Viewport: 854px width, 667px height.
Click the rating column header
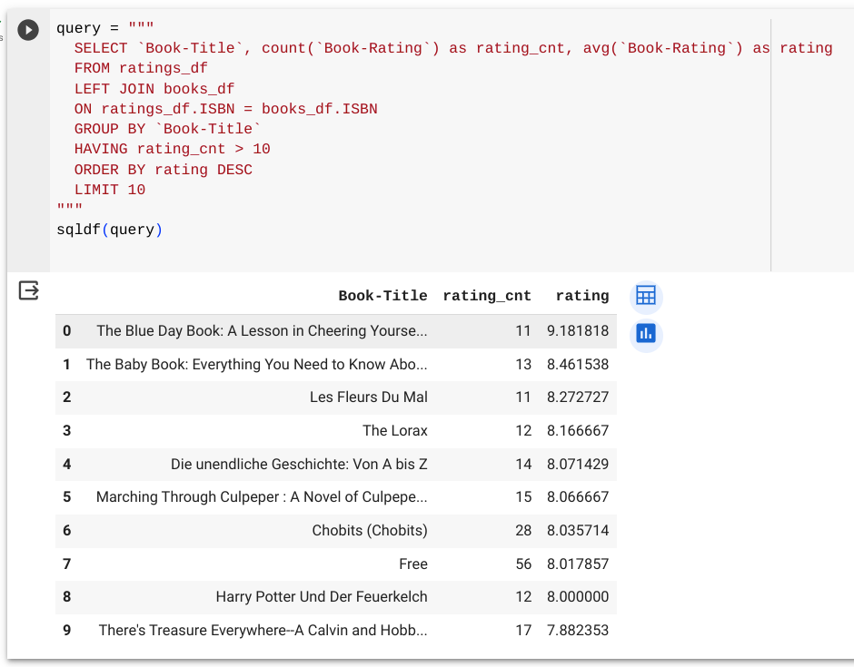point(582,296)
